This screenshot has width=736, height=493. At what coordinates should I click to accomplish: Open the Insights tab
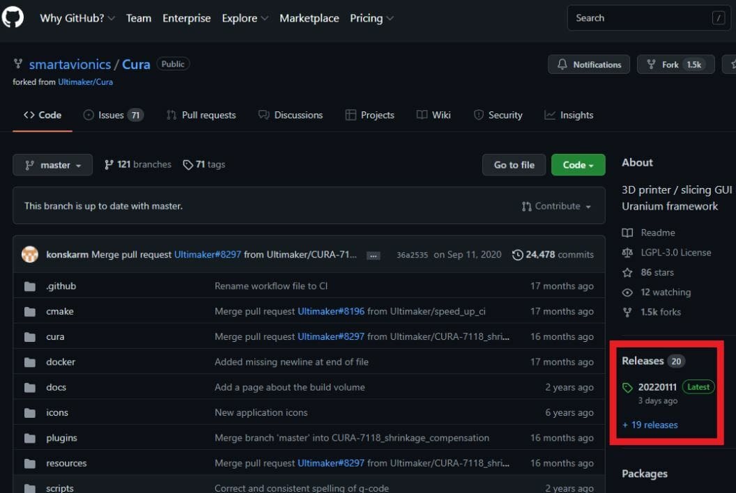pyautogui.click(x=569, y=115)
